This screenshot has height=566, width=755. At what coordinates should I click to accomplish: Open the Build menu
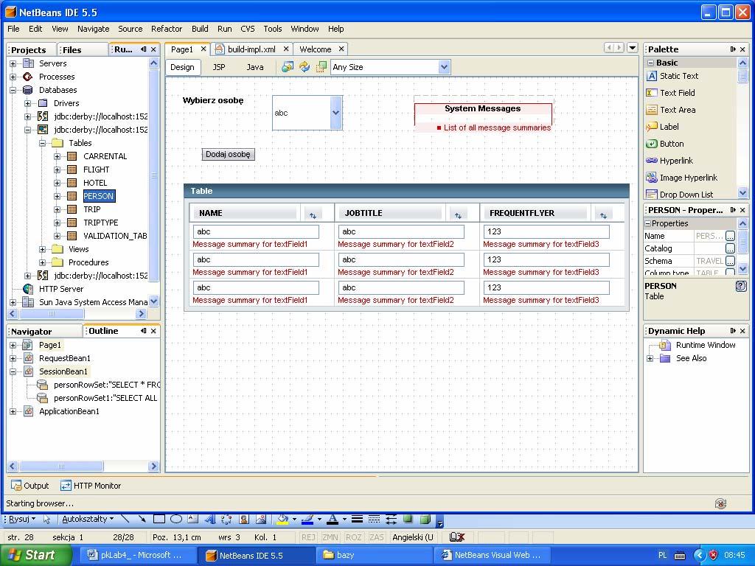[200, 29]
